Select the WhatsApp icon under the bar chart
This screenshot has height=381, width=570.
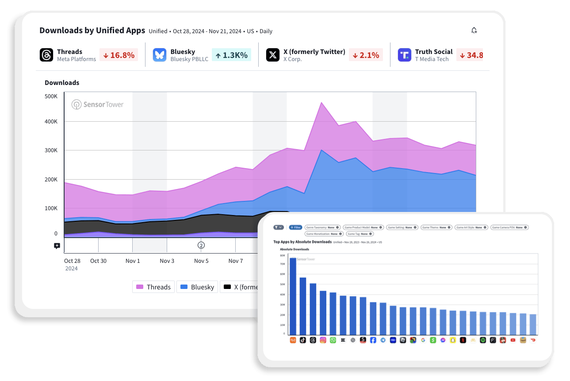[x=333, y=340]
